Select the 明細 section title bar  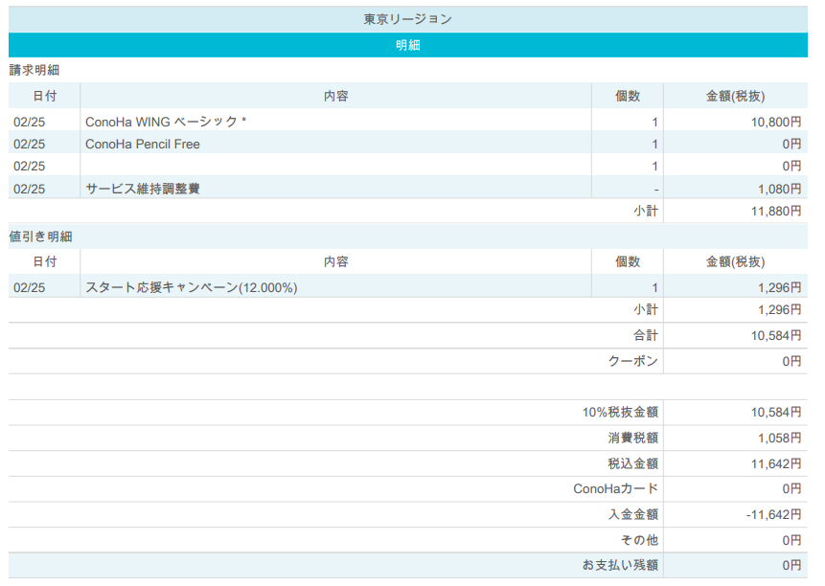[x=407, y=45]
